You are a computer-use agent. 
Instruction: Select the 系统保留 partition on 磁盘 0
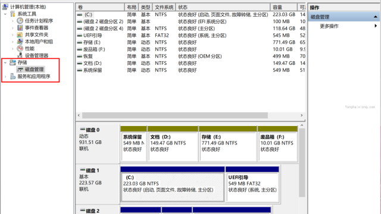click(x=133, y=146)
